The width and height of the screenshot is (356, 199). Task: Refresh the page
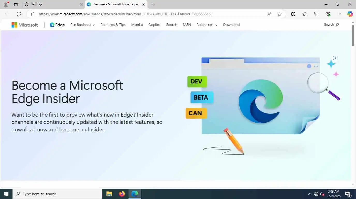click(19, 14)
